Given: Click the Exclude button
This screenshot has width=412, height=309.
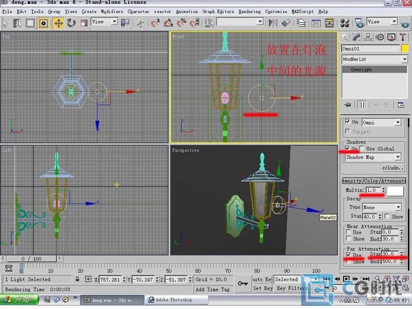Looking at the screenshot, I should 393,168.
